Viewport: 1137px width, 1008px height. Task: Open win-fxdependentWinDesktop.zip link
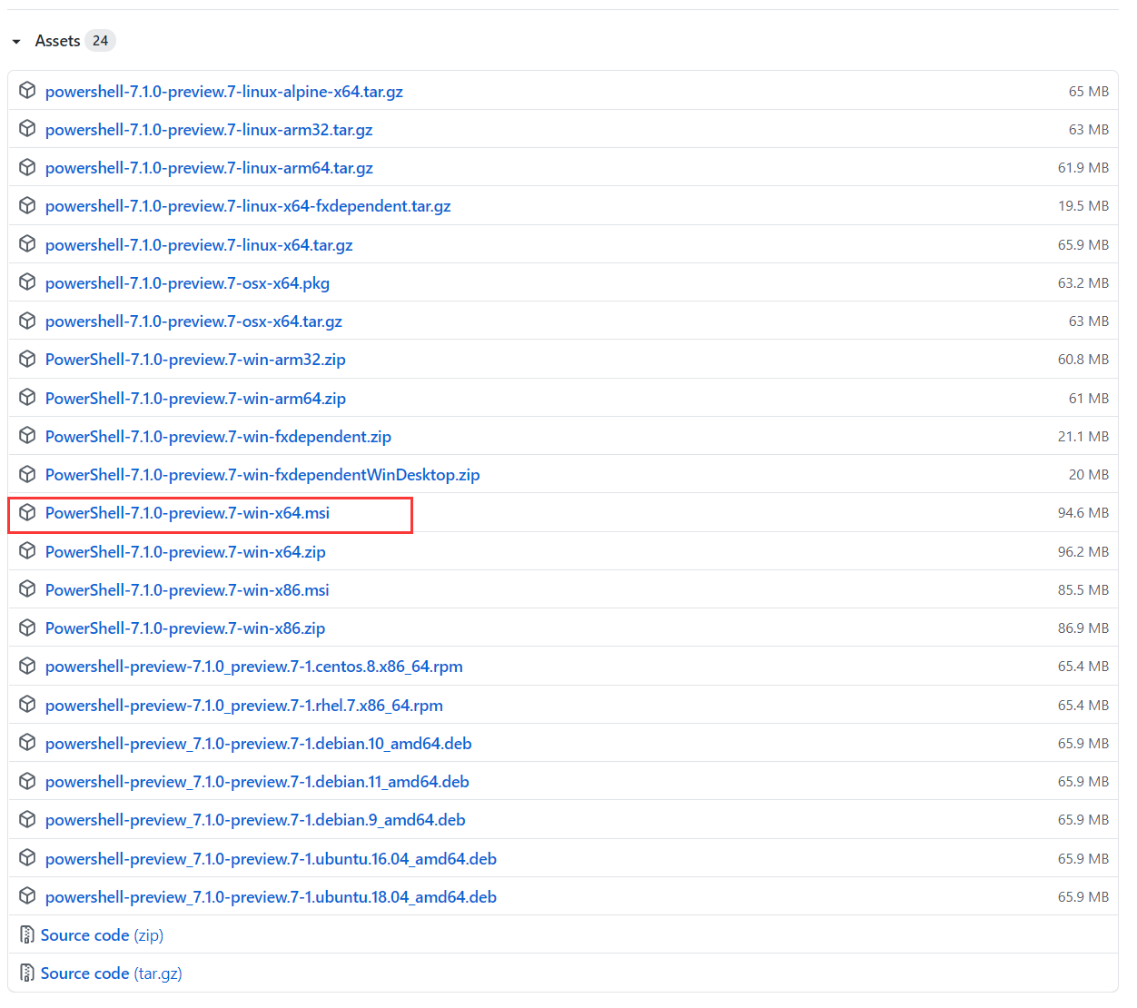(x=262, y=475)
